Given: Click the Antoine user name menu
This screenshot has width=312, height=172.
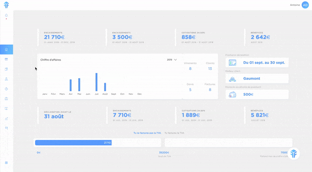Looking at the screenshot, I should (295, 5).
